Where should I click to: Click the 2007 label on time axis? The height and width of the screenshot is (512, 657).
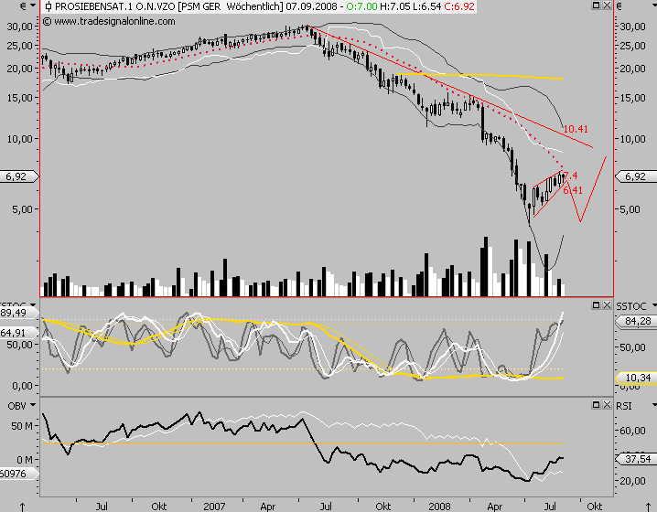pos(214,507)
